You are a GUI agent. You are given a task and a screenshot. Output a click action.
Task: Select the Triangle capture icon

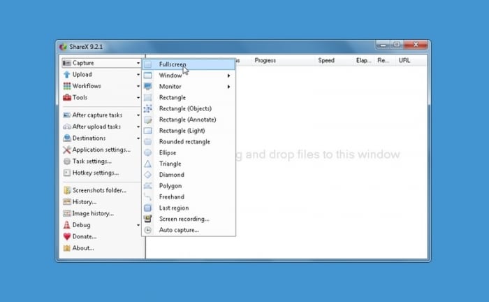click(148, 164)
